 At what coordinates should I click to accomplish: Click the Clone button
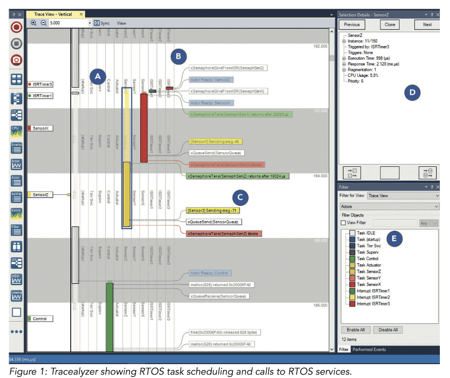[390, 25]
